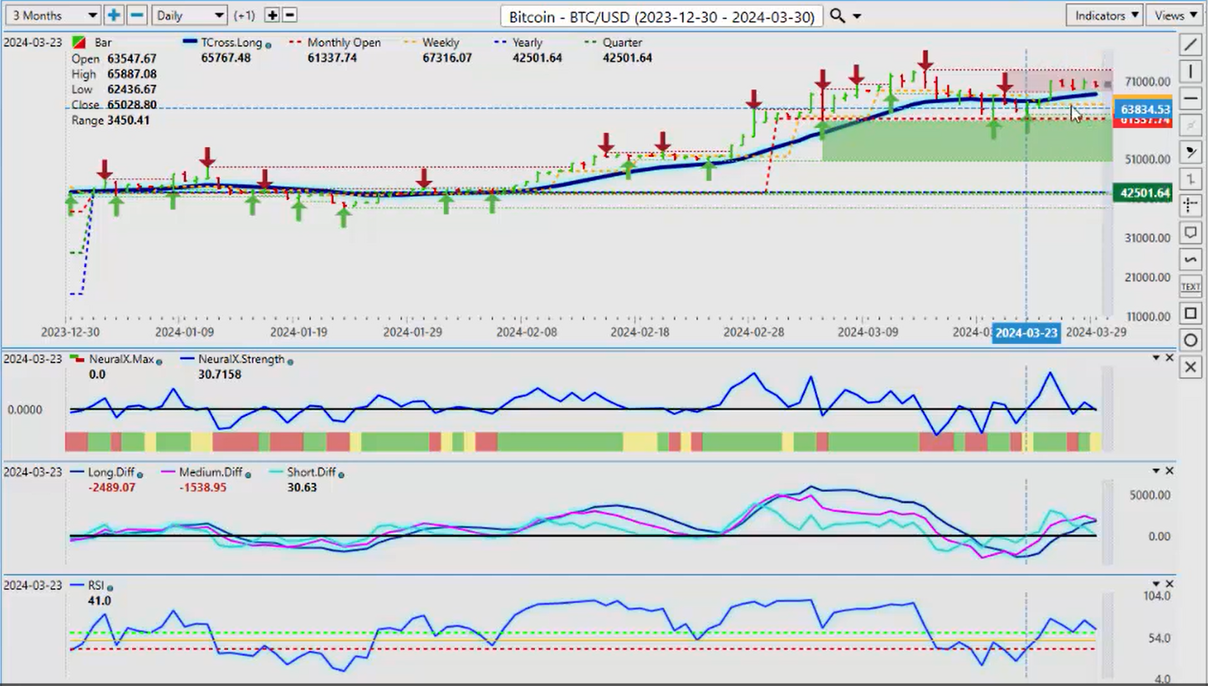The height and width of the screenshot is (686, 1208).
Task: Click the TCross.Long blue line swatch
Action: (x=190, y=42)
